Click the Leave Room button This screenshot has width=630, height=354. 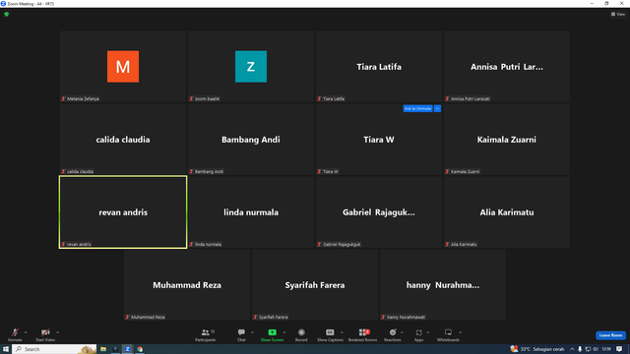(x=610, y=335)
